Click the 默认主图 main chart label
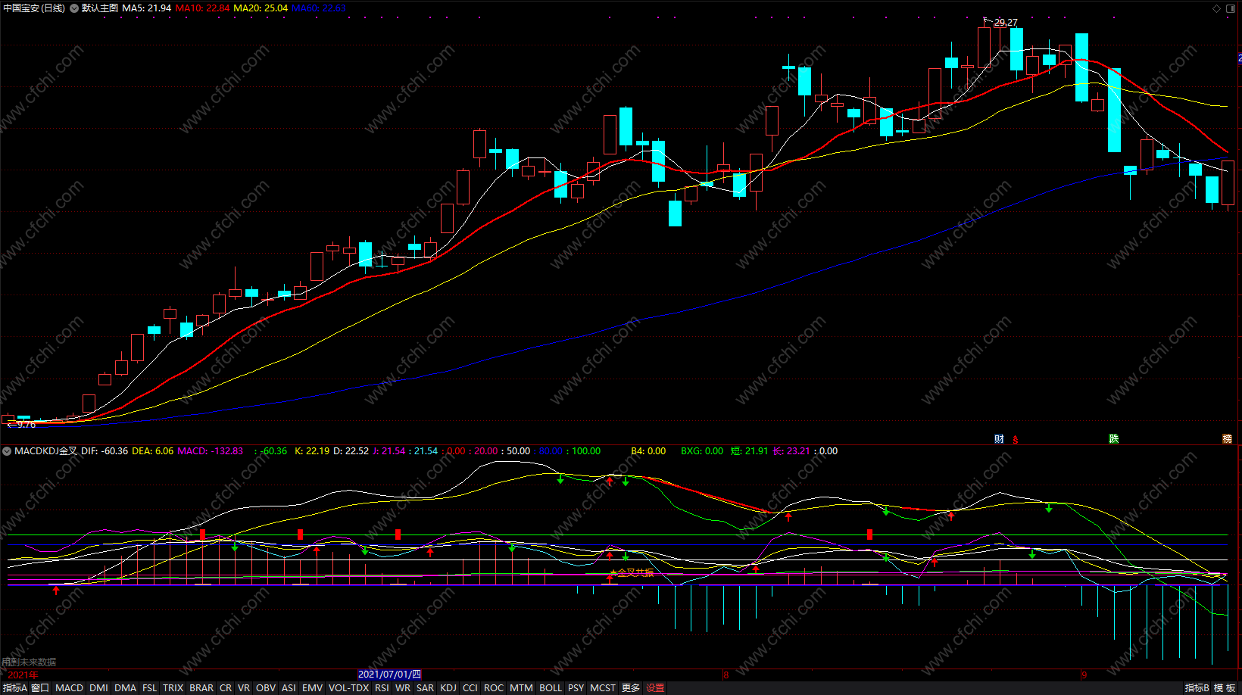This screenshot has height=695, width=1242. [x=100, y=8]
